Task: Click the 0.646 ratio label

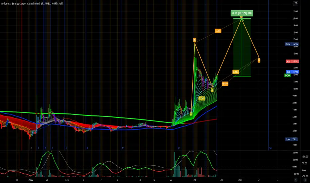Action: click(202, 98)
